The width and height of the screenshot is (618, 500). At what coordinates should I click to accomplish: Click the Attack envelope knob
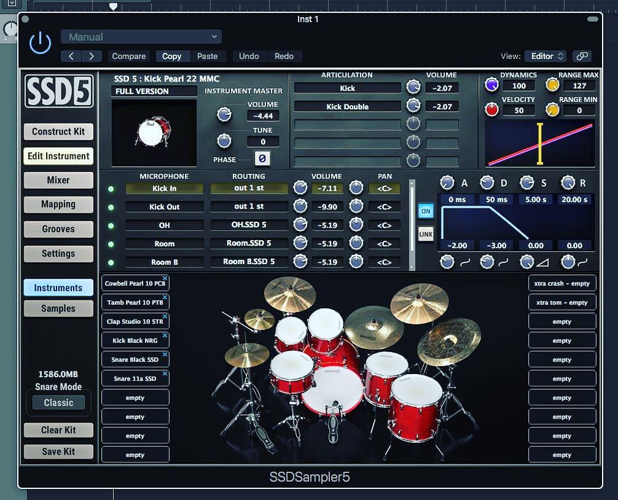(447, 183)
